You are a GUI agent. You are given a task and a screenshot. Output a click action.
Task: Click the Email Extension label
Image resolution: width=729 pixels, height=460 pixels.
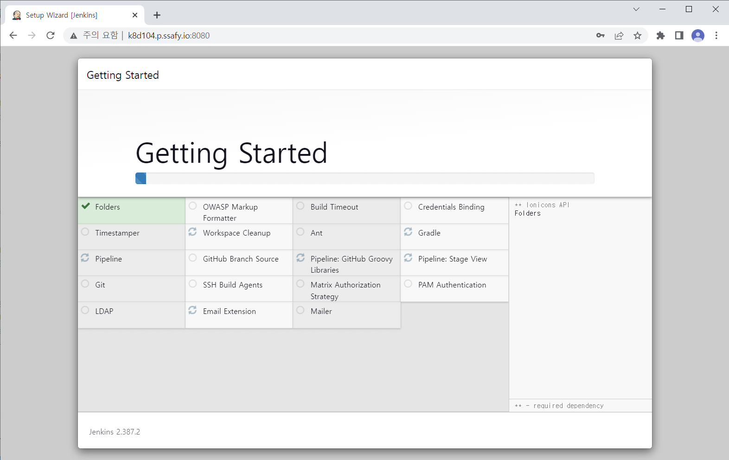point(230,312)
